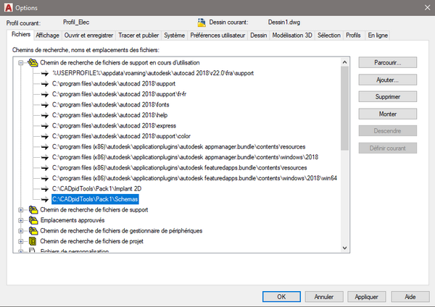Viewport: 435px width, 307px height.
Task: Click folder icon beside Emplacements approuvés
Action: [32, 220]
